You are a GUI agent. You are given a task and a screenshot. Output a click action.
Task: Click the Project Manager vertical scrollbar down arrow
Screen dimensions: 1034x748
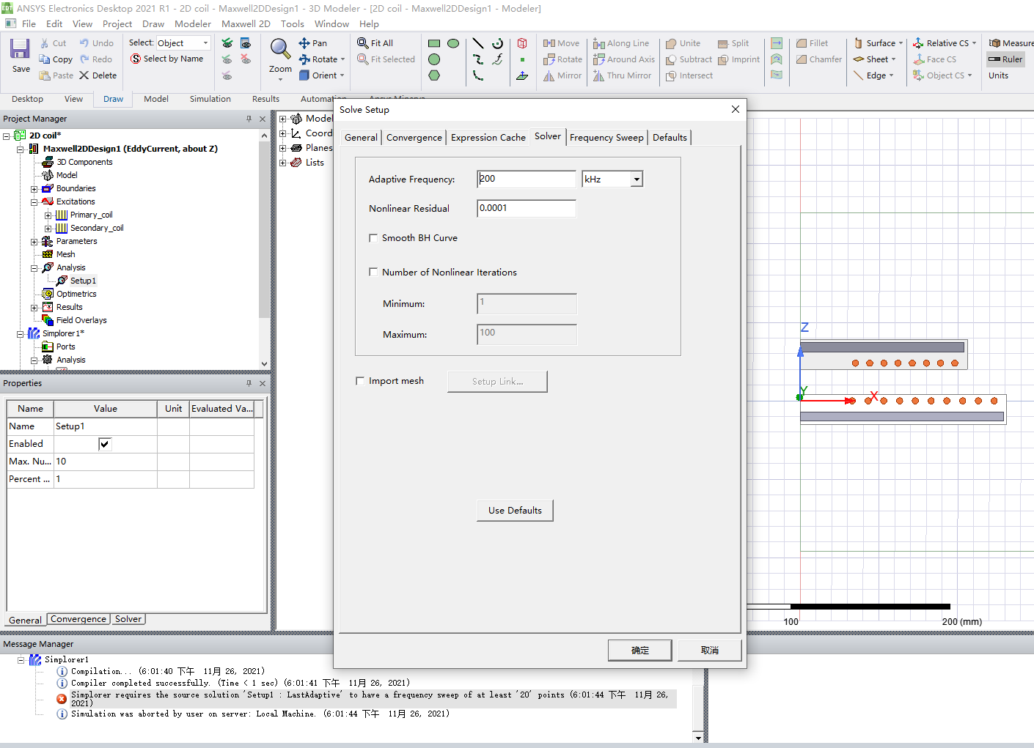point(264,363)
